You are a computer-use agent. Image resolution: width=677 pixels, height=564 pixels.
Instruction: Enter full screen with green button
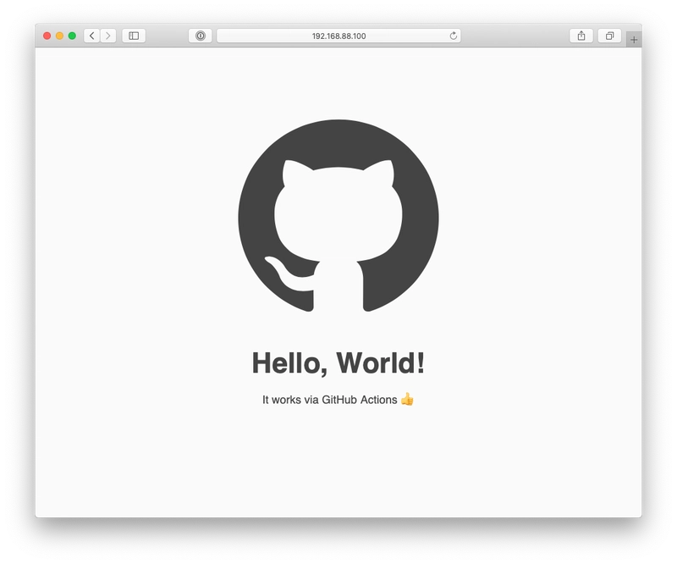(72, 36)
